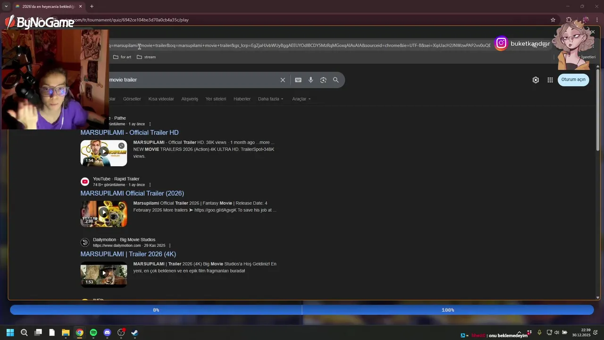The height and width of the screenshot is (340, 604).
Task: Open the Yer siteleri tab
Action: (216, 99)
